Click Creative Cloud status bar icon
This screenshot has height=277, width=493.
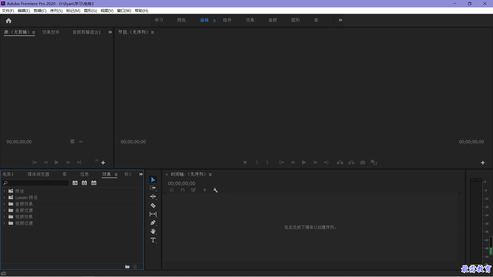tap(3, 273)
